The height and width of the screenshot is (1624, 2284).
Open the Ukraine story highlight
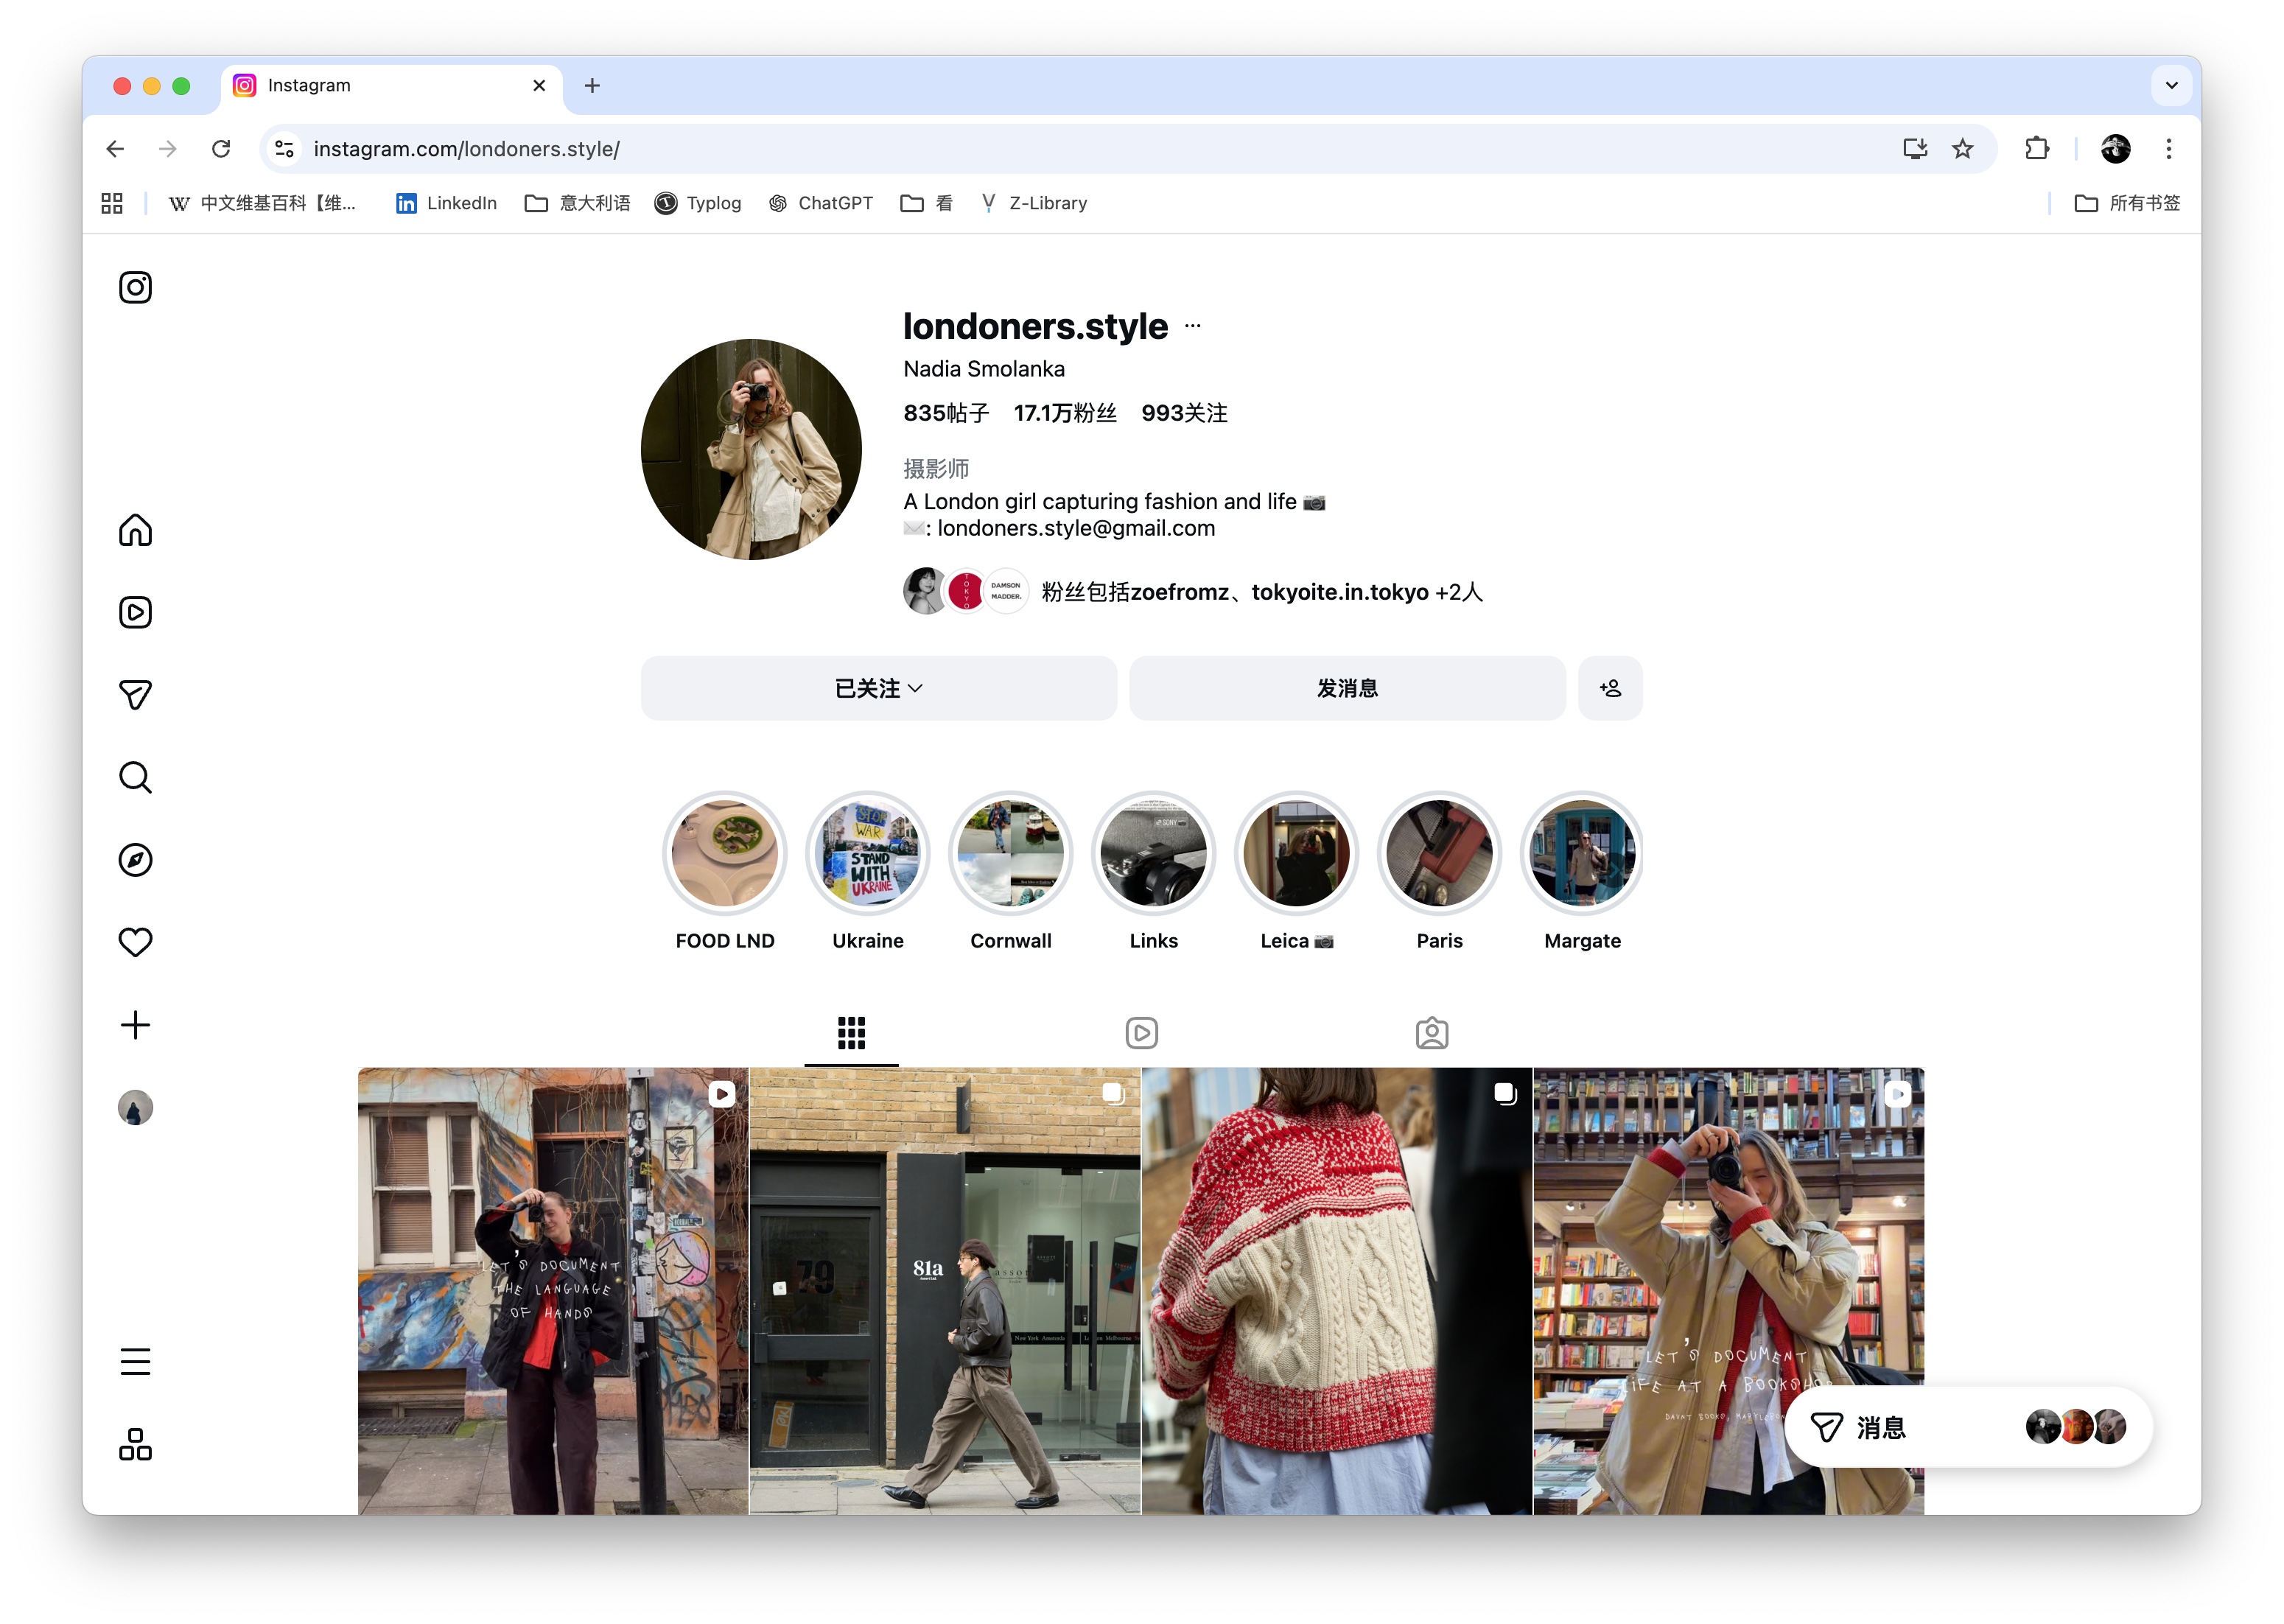[x=867, y=854]
